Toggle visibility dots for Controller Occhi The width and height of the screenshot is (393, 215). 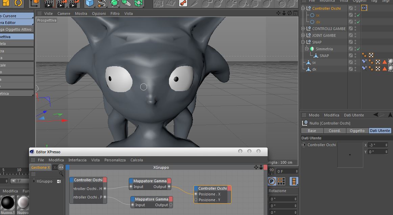click(x=355, y=8)
